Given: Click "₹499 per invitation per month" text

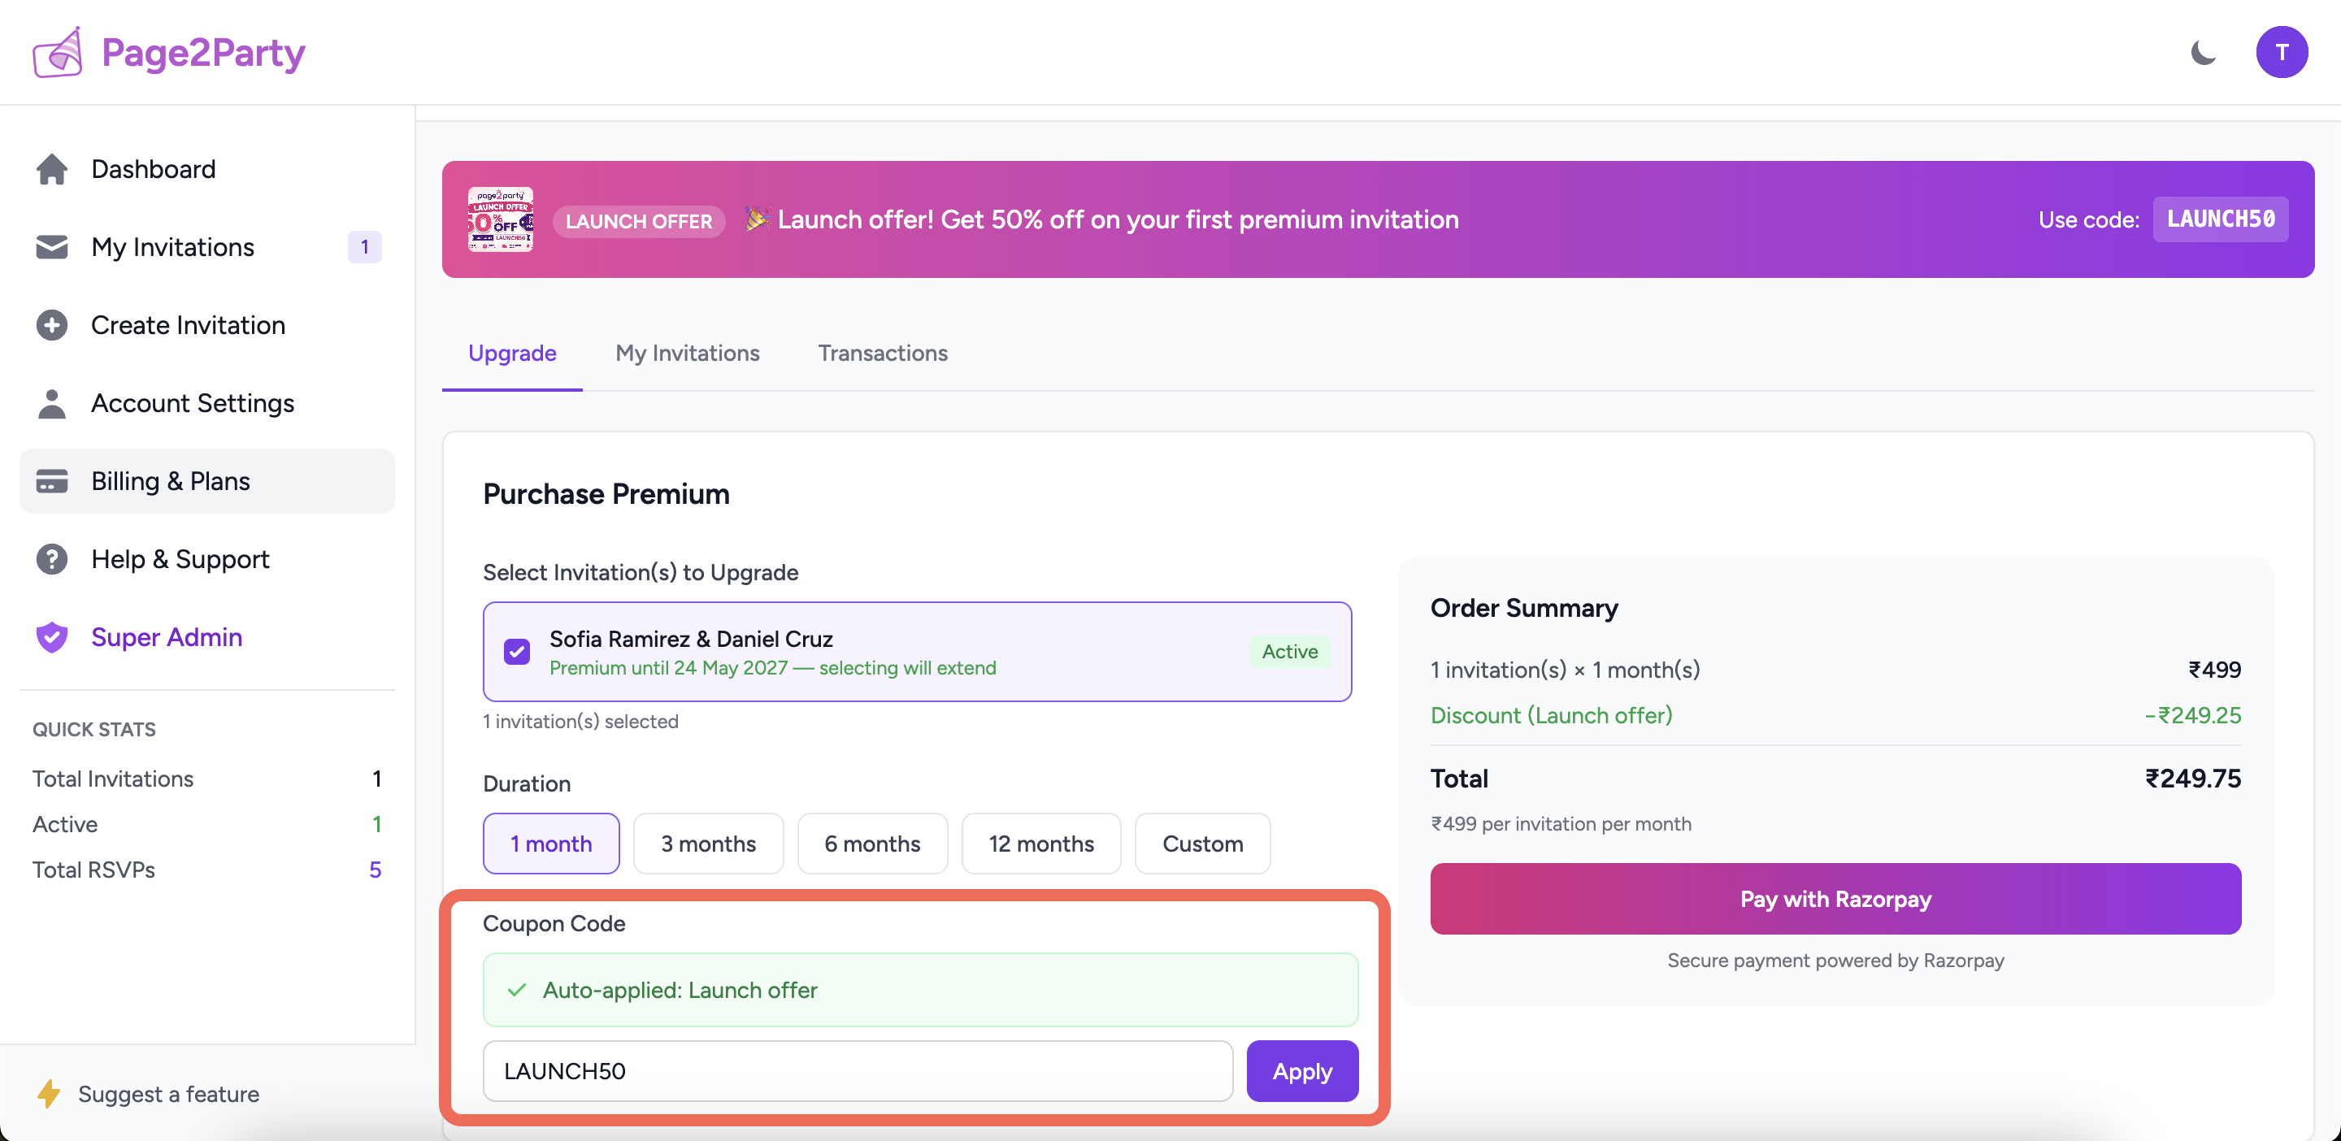Looking at the screenshot, I should point(1561,824).
